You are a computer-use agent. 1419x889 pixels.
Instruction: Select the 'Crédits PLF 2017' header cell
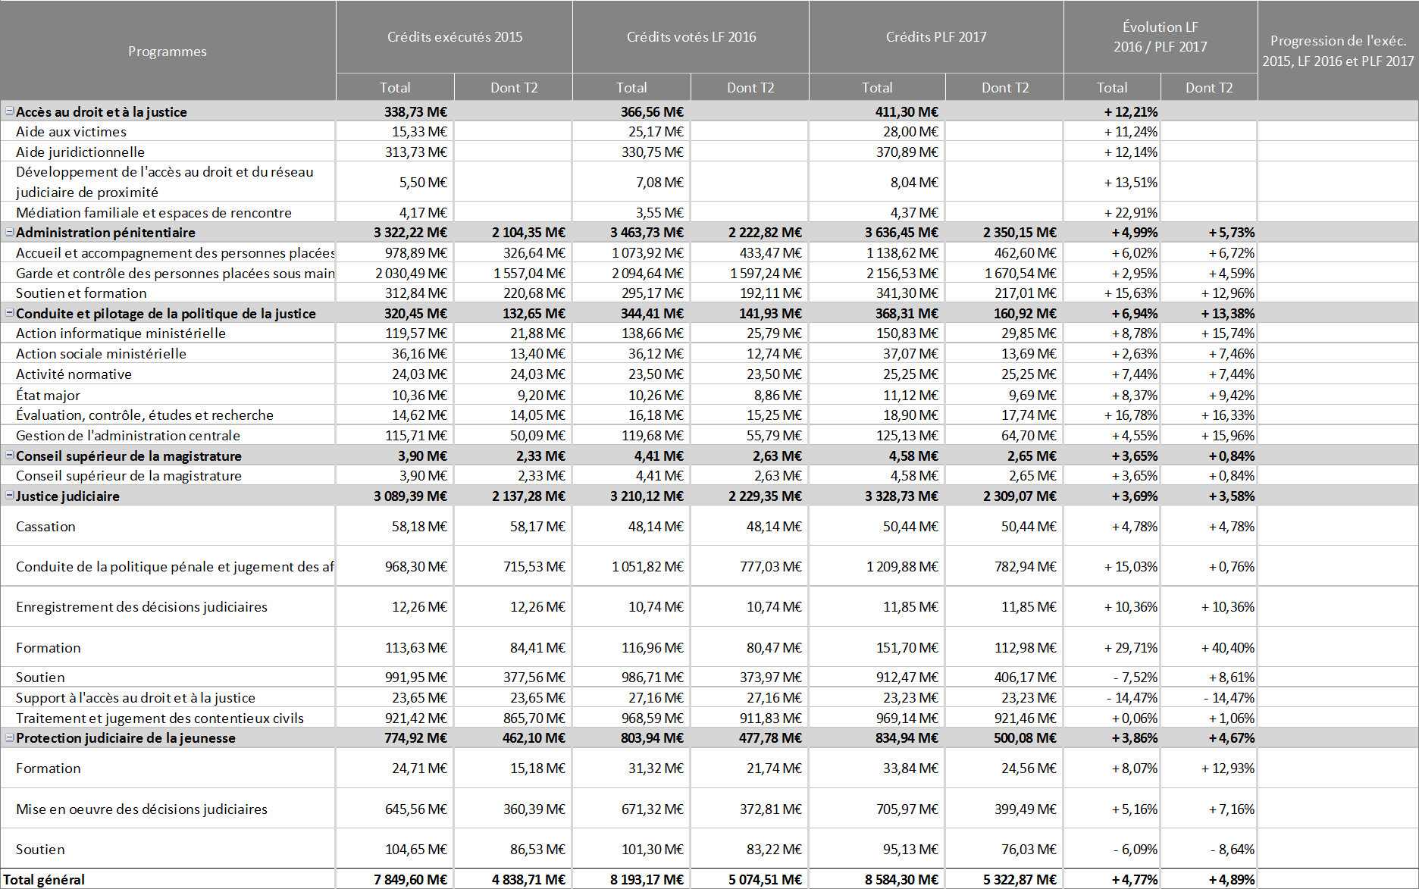[x=935, y=37]
